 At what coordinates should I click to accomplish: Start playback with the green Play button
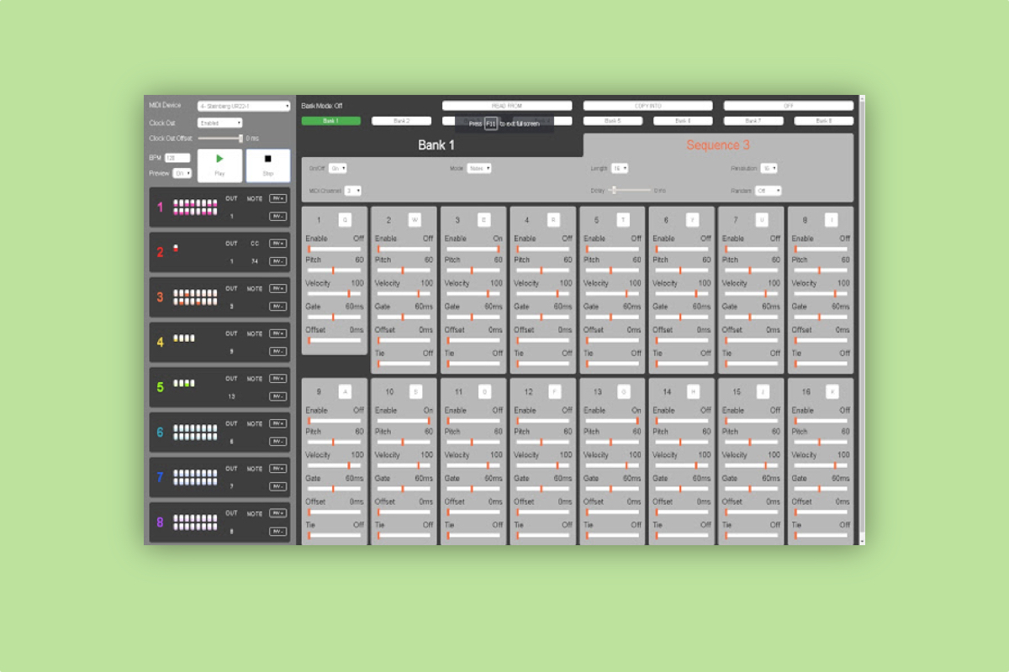219,165
